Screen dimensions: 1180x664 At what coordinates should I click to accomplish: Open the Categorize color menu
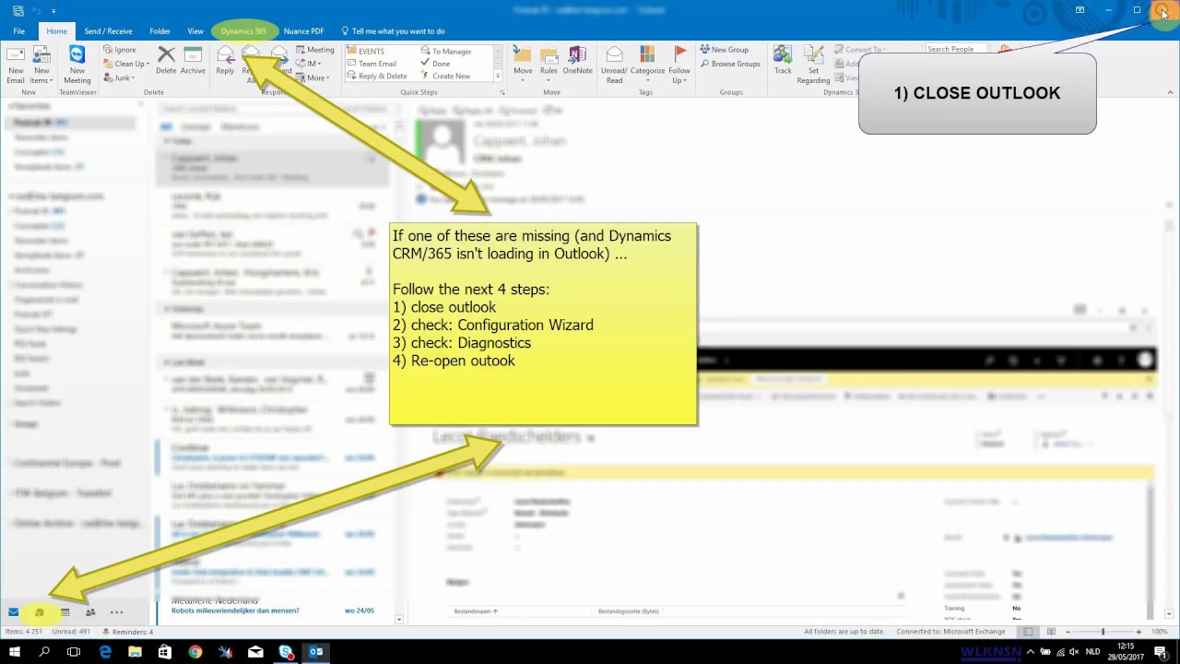[647, 65]
